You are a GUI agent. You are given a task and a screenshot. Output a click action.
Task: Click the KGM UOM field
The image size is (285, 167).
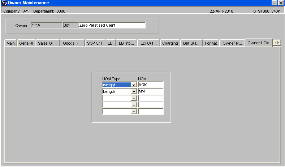click(151, 85)
